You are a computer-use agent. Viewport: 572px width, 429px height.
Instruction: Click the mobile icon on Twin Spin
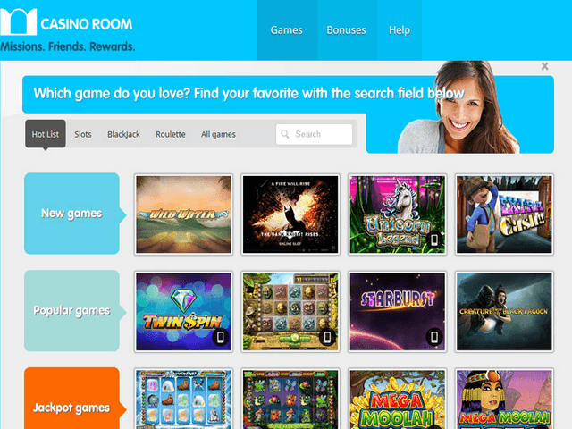pyautogui.click(x=221, y=337)
